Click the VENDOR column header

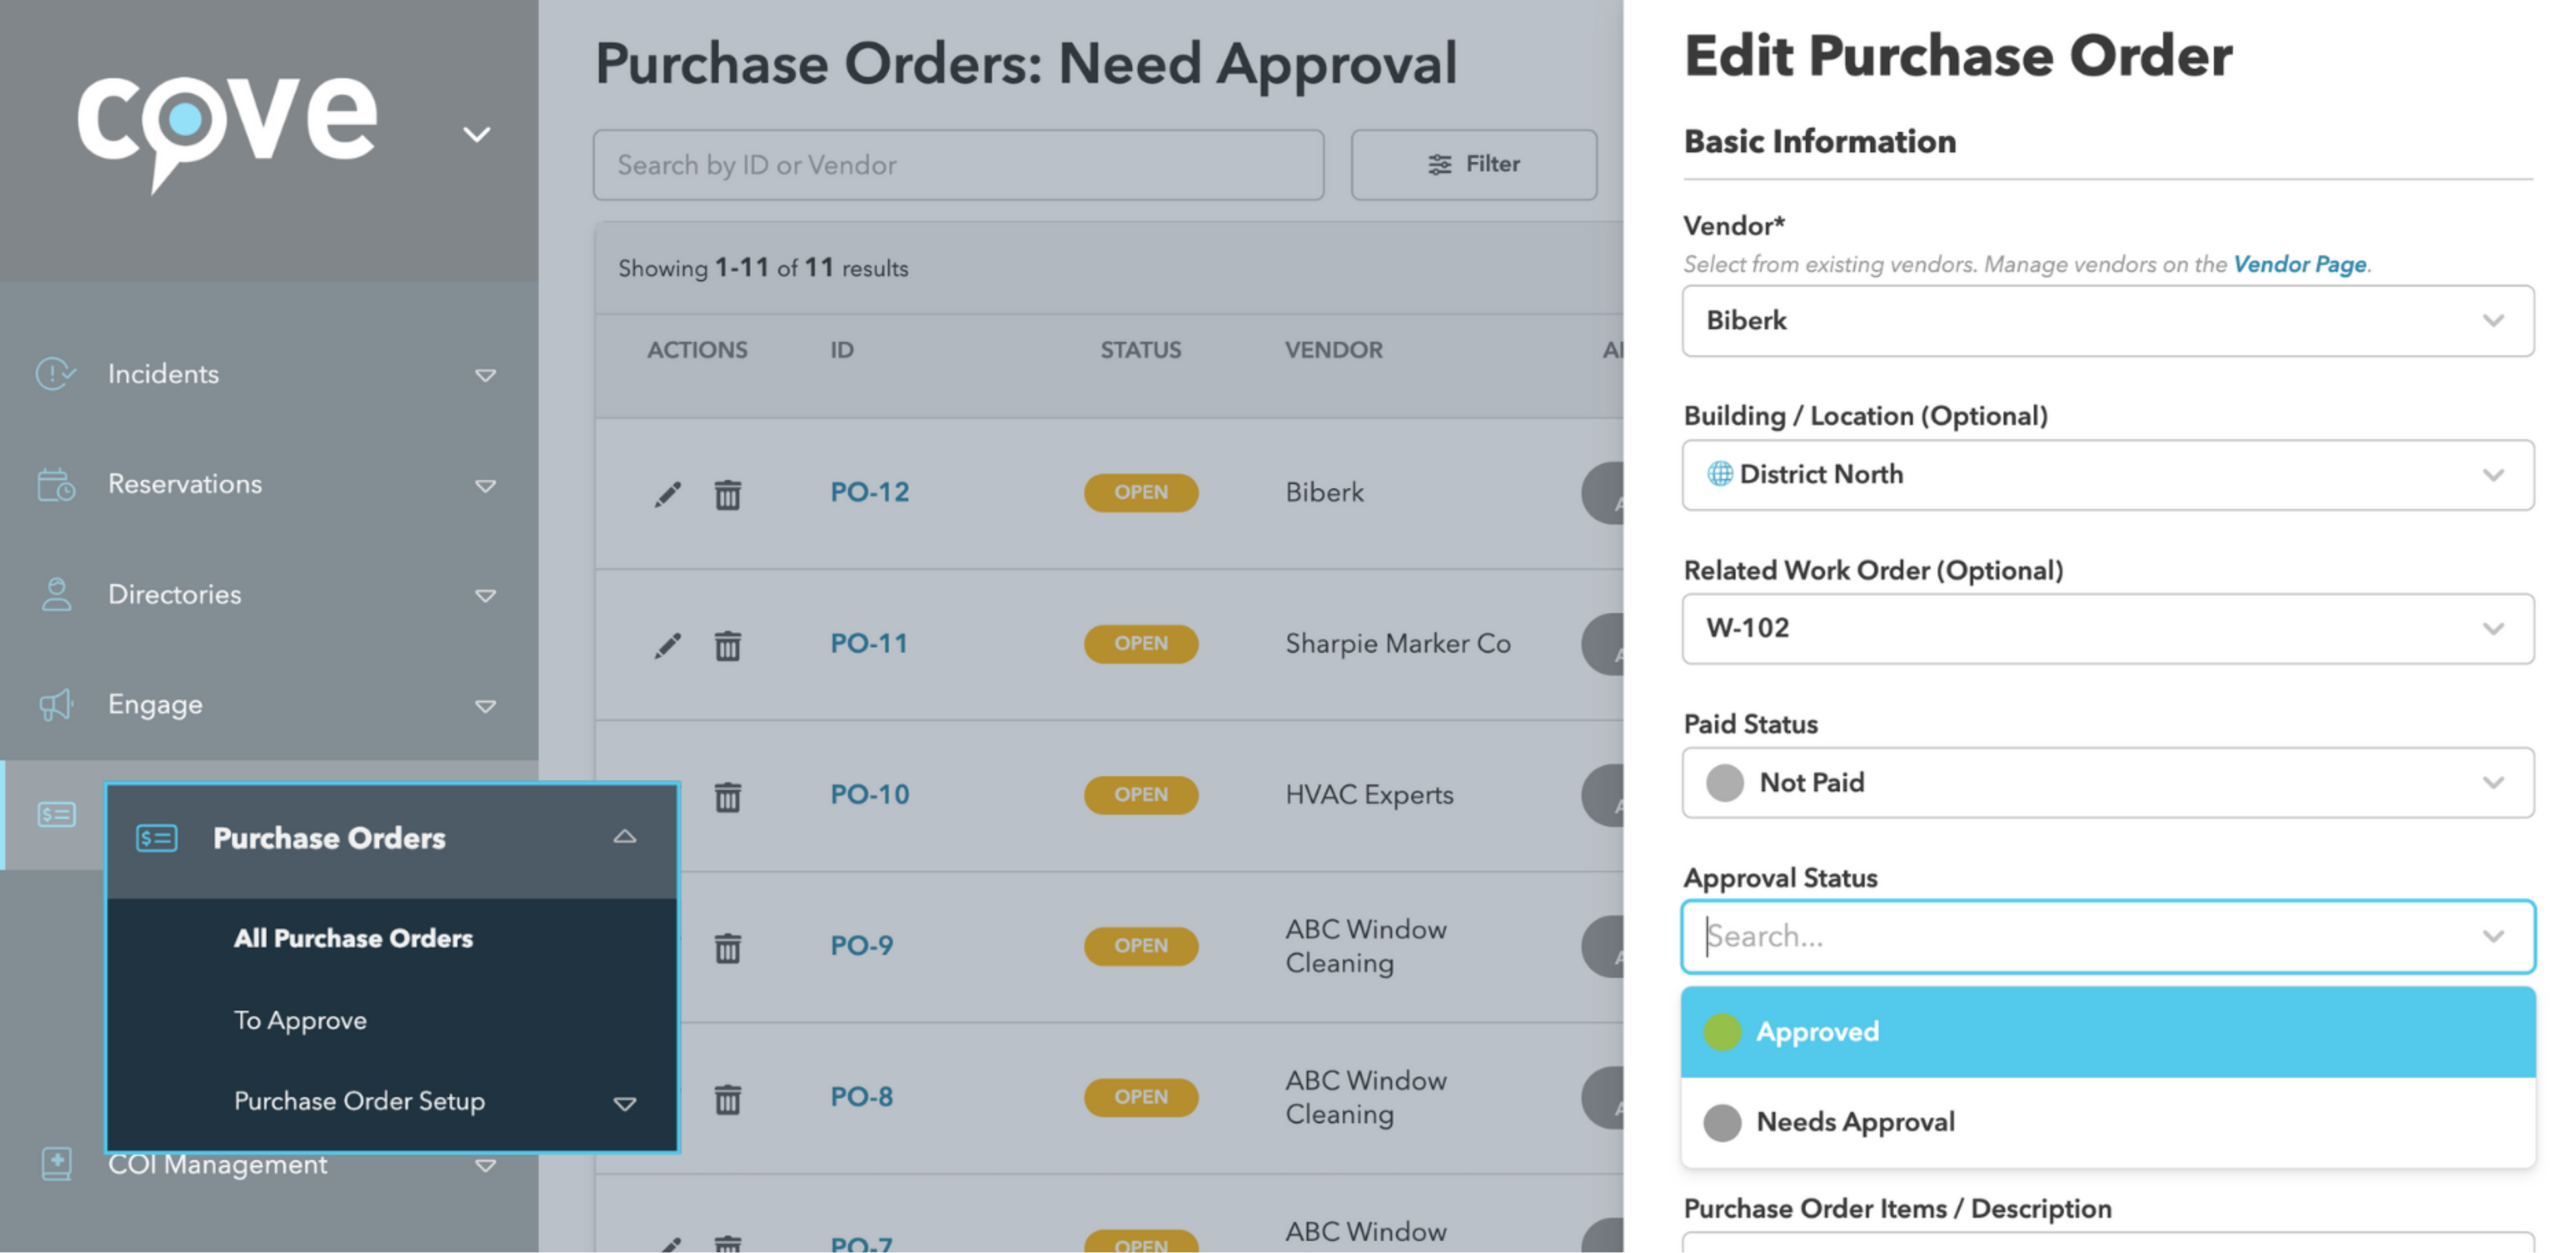point(1334,350)
